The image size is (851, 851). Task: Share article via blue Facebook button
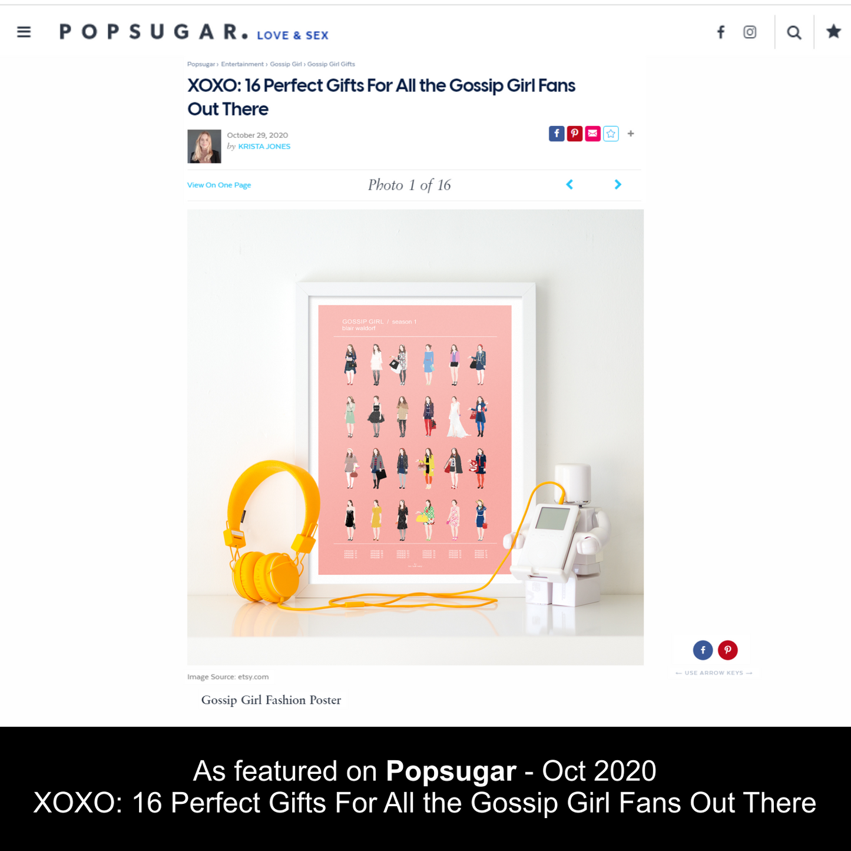[557, 134]
